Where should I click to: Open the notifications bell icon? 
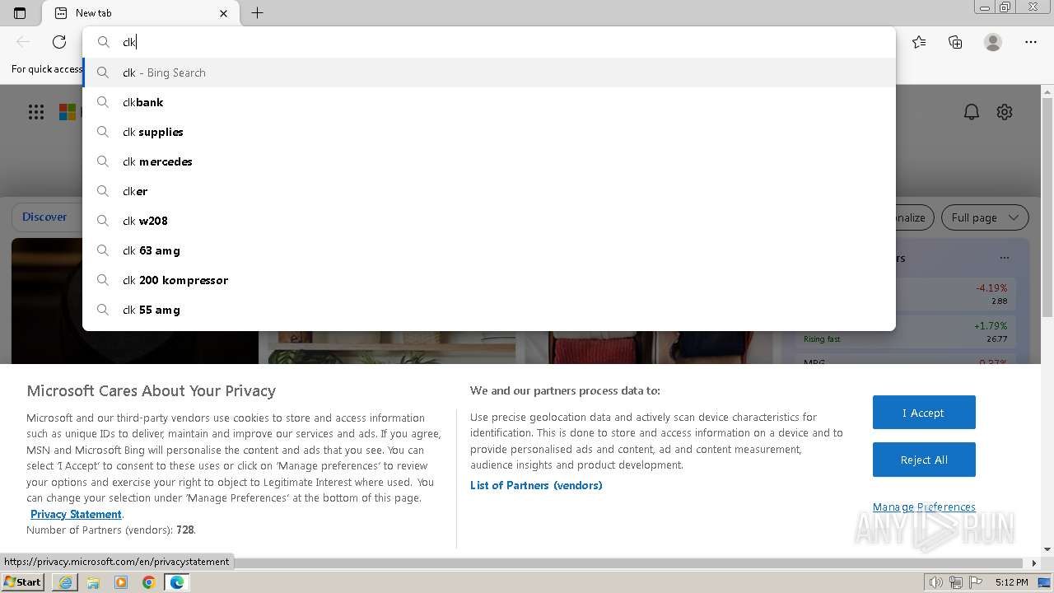pos(972,112)
